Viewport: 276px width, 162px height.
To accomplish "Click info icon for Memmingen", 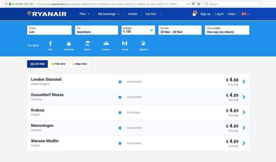I will point(120,128).
